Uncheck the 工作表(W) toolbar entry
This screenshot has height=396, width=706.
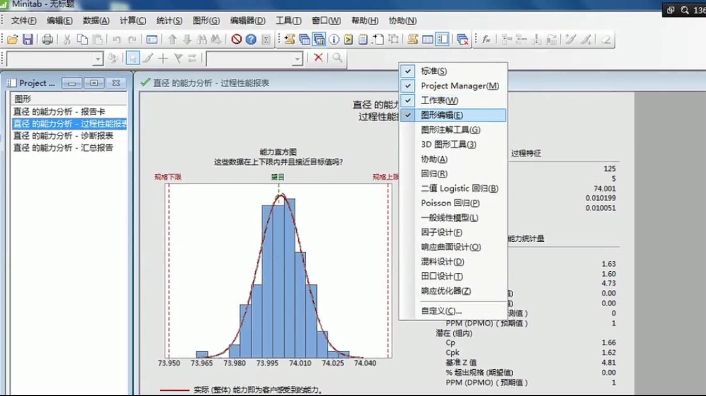[x=452, y=101]
